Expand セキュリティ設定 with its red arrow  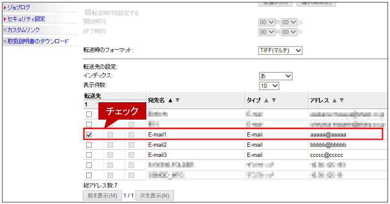point(5,19)
